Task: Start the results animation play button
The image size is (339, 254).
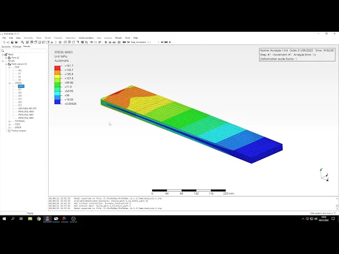Action: tap(170, 42)
